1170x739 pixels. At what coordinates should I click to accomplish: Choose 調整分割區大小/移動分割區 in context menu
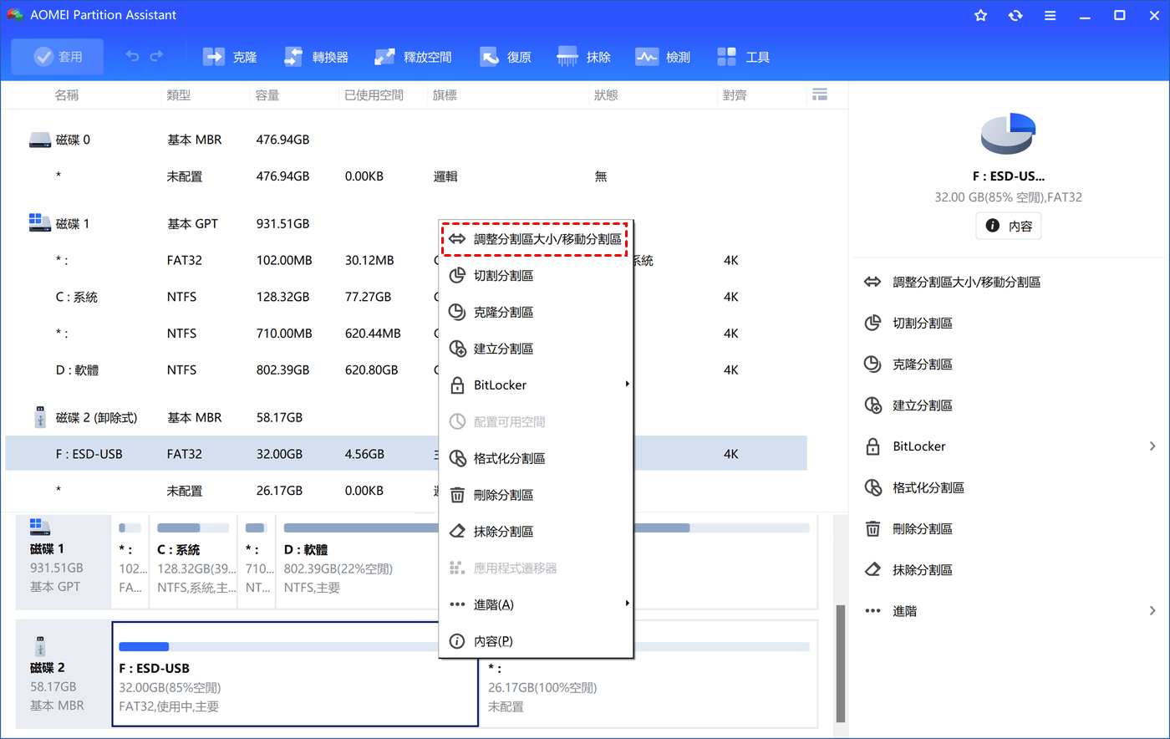click(535, 239)
